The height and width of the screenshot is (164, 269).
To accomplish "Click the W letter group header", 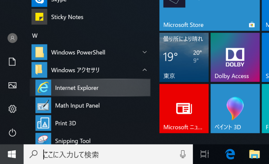I will [x=35, y=35].
